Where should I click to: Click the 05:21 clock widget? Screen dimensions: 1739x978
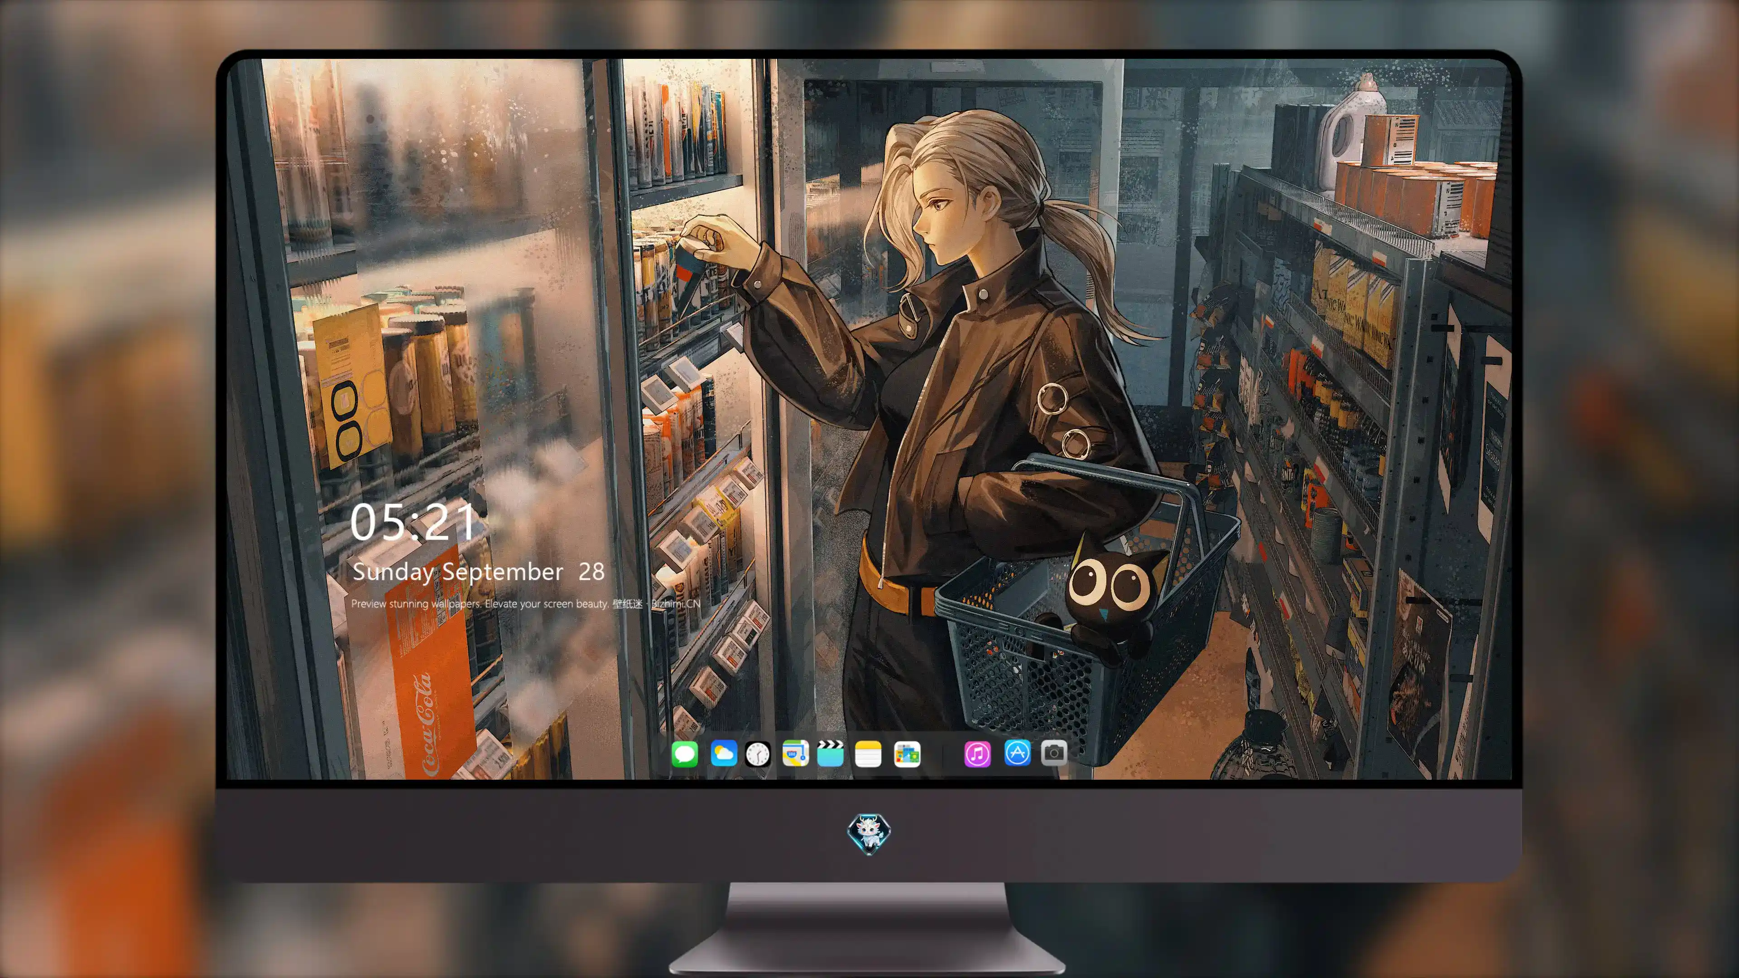point(413,522)
